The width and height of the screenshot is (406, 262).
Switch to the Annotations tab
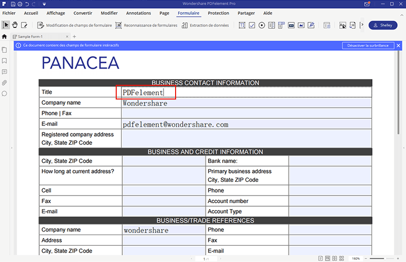click(139, 13)
